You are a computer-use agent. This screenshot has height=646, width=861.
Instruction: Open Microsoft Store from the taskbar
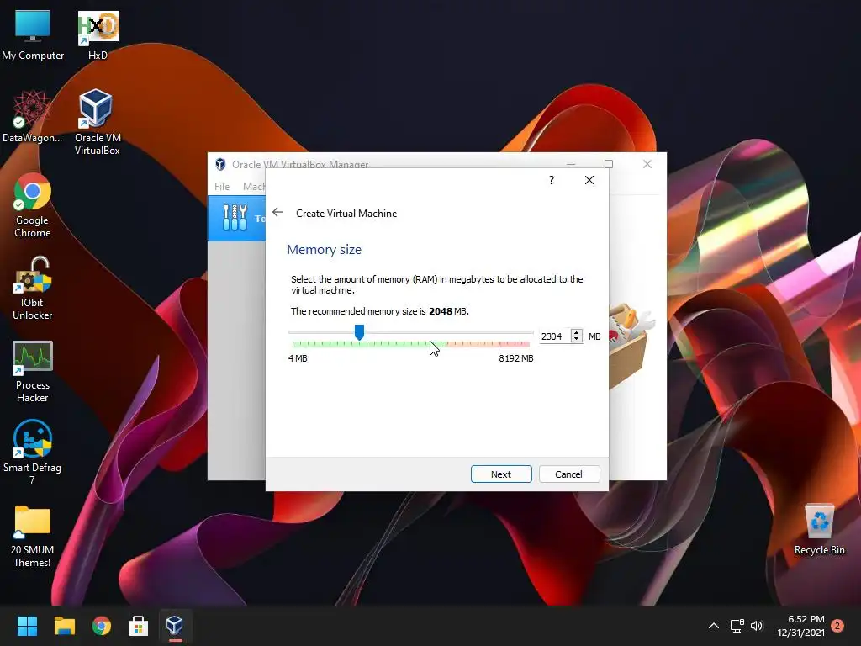click(139, 626)
